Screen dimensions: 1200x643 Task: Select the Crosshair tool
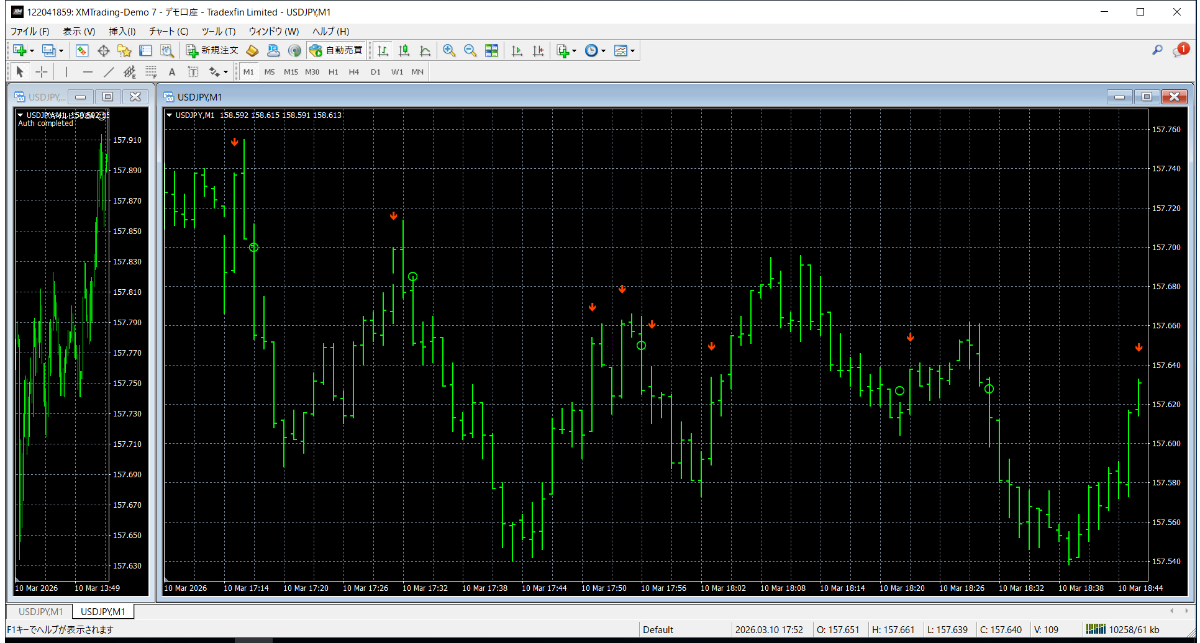42,71
